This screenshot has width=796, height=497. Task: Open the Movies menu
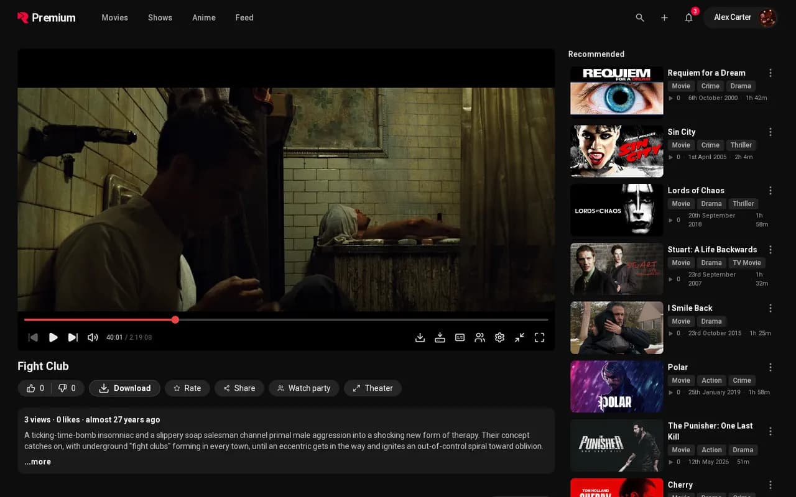tap(115, 17)
